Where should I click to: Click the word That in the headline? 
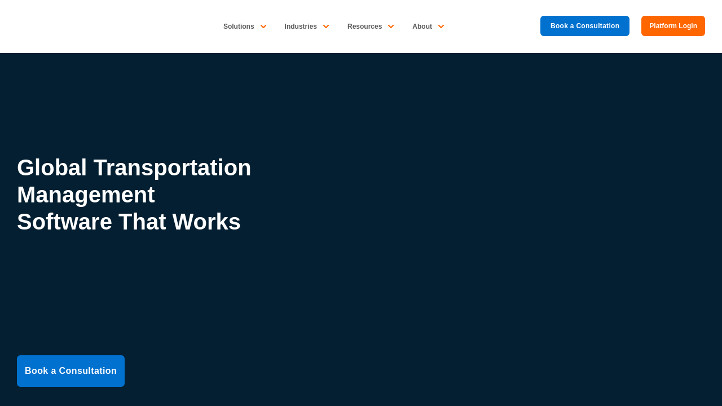142,222
